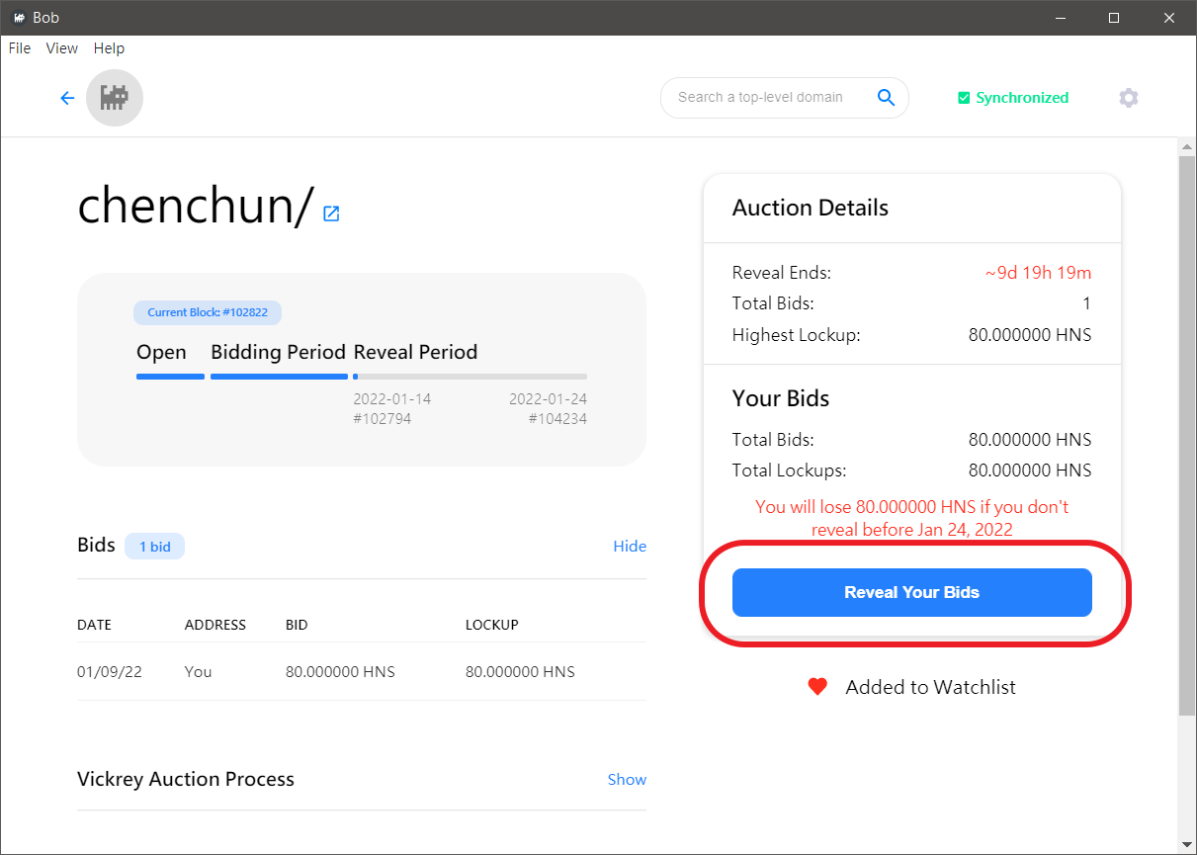Click the Reveal Period progress bar
1197x855 pixels.
[x=470, y=377]
